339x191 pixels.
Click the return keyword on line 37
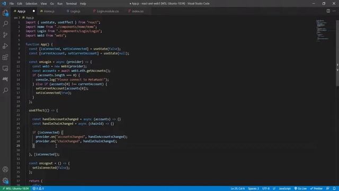tap(34, 181)
